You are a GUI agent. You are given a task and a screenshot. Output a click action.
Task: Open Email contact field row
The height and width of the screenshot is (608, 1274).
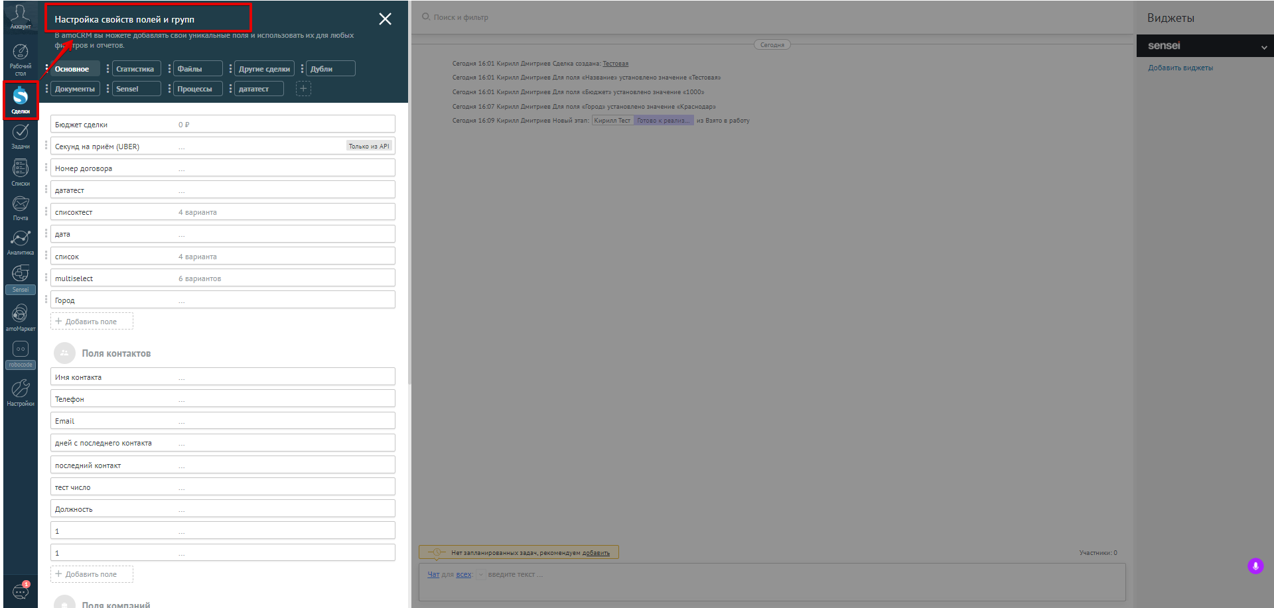[222, 420]
